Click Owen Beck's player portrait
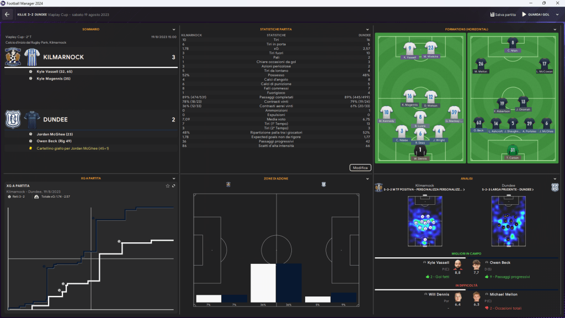The image size is (565, 318). (476, 266)
